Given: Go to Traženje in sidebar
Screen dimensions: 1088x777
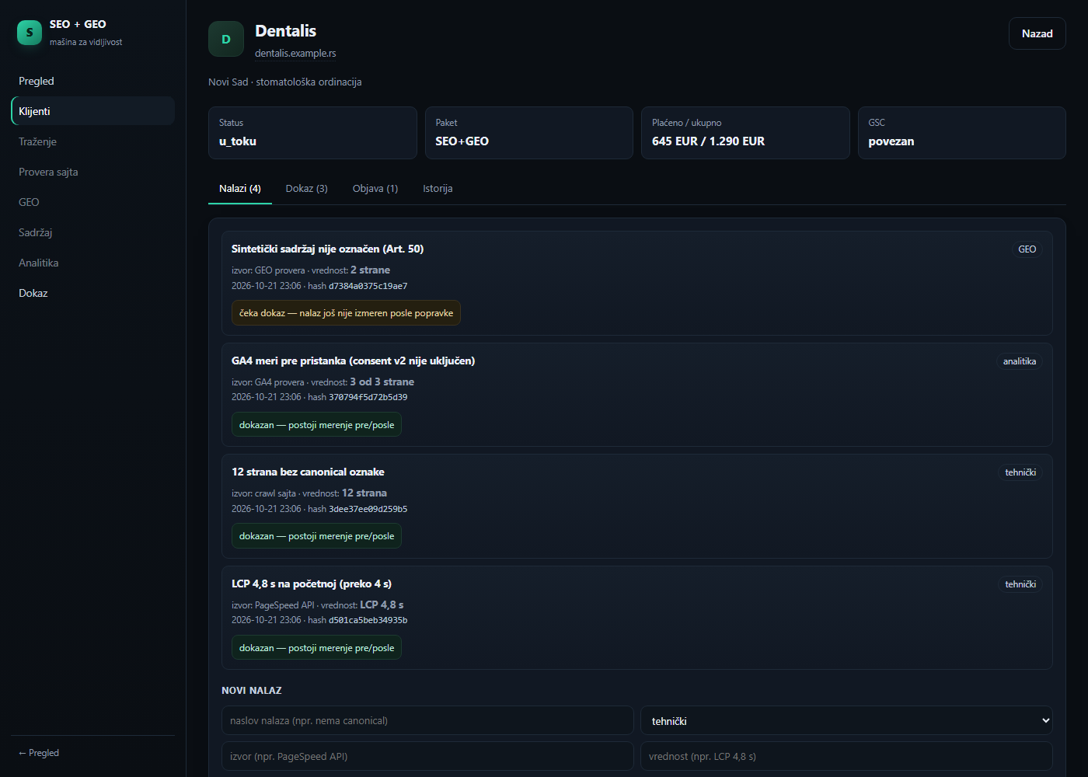Looking at the screenshot, I should (x=93, y=141).
